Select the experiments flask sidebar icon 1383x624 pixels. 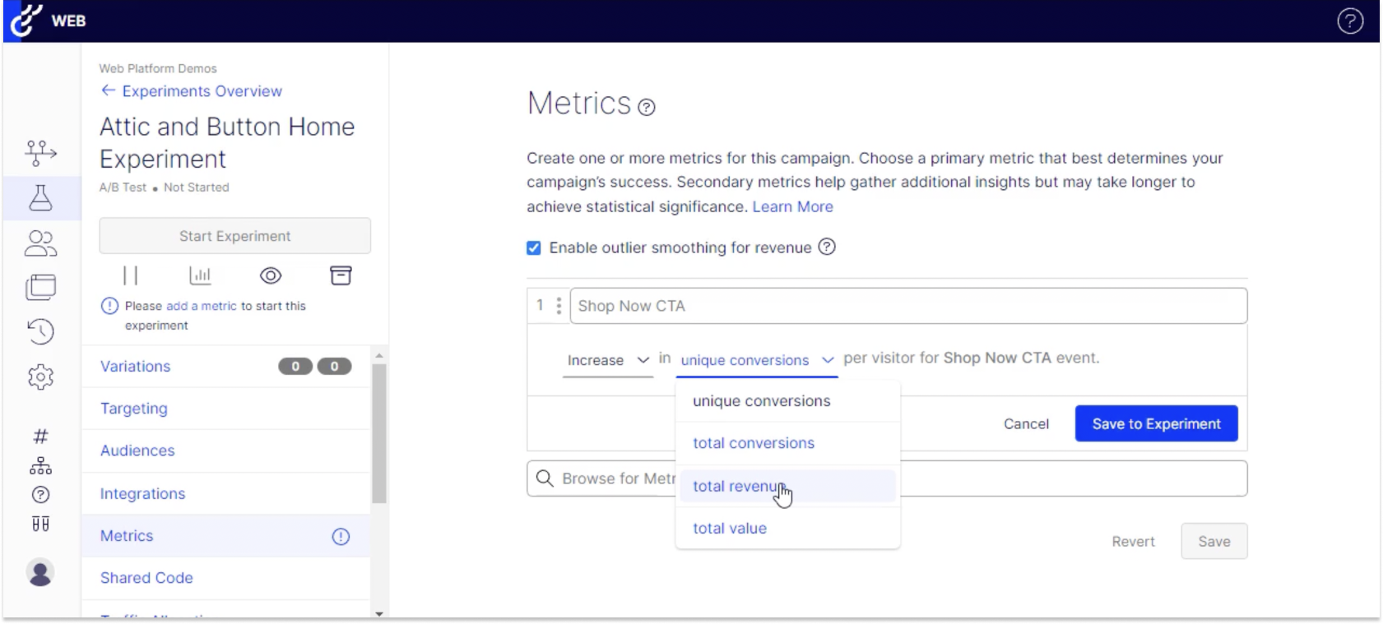[x=40, y=197]
